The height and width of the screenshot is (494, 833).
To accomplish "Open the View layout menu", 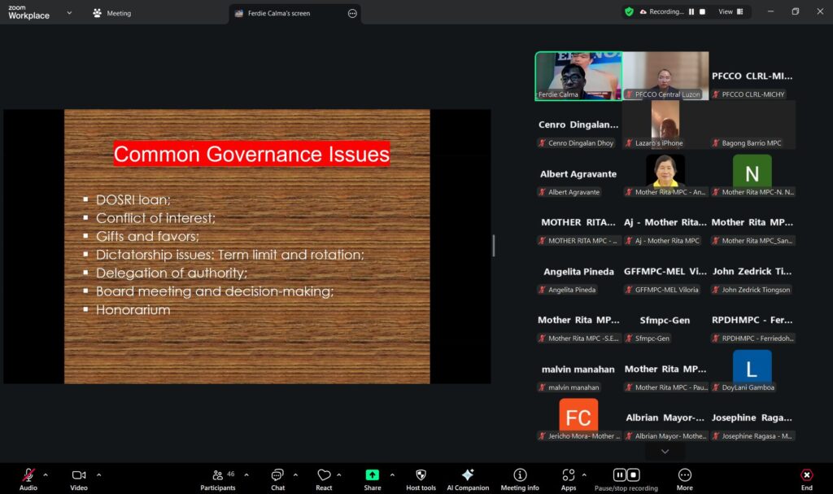I will tap(730, 12).
